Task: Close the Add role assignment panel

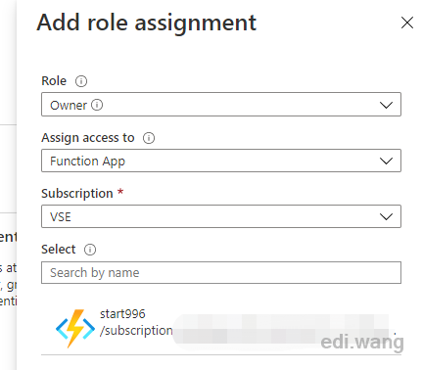Action: pyautogui.click(x=407, y=23)
